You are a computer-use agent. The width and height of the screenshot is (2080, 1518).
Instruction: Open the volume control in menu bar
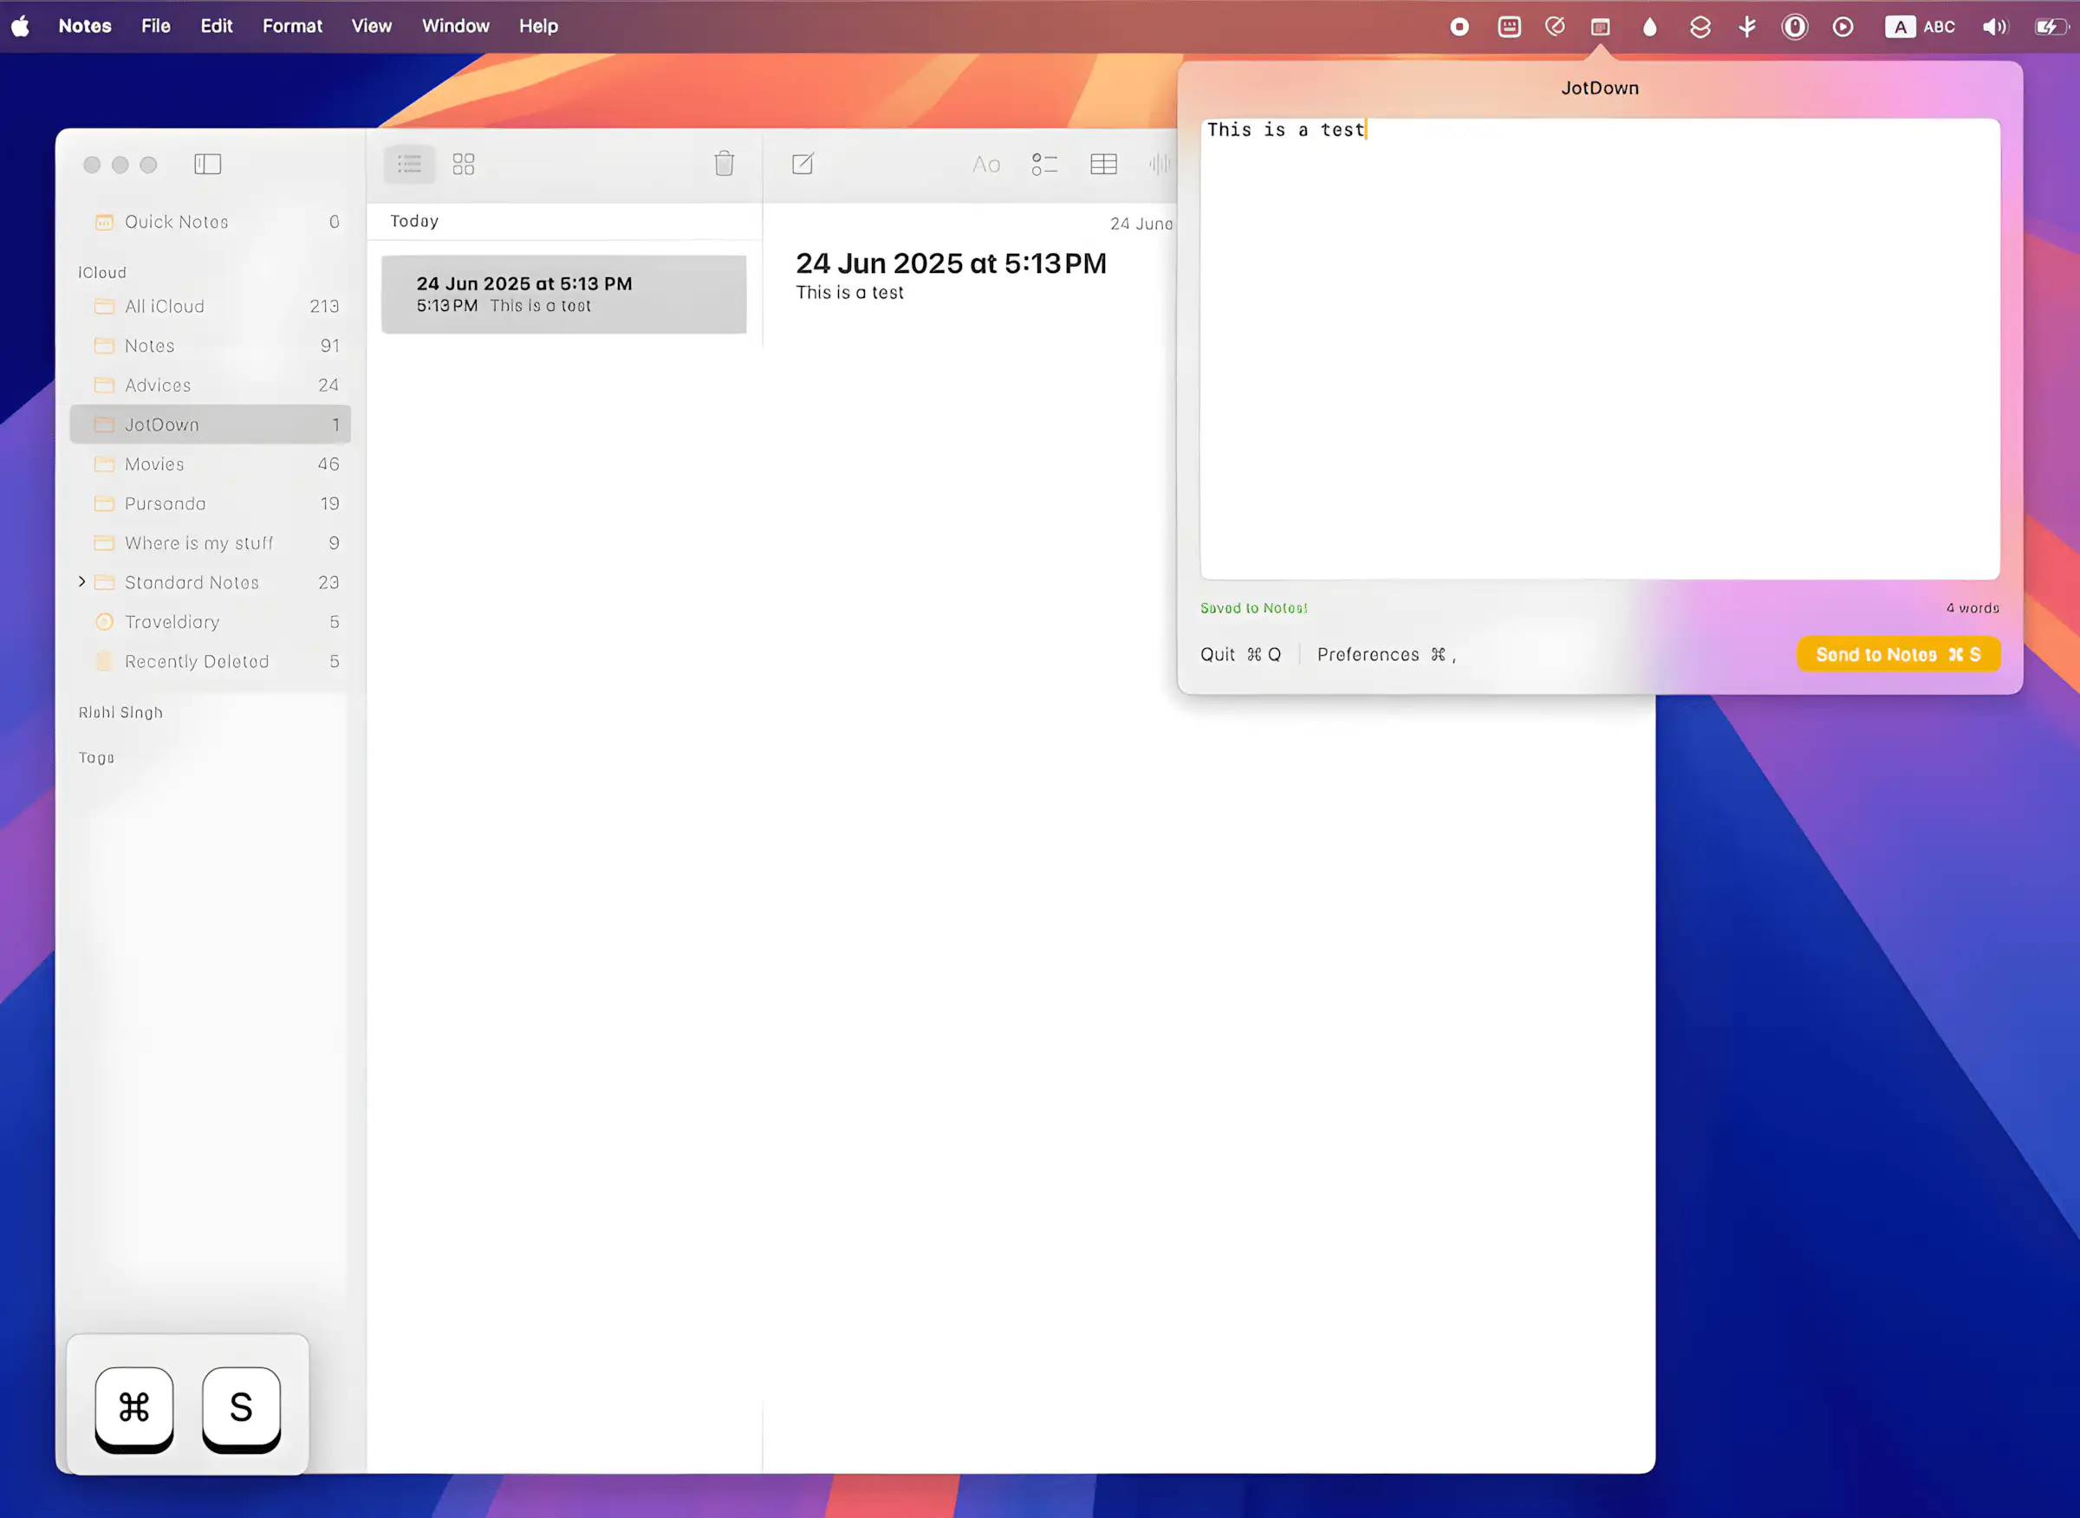(x=1993, y=27)
